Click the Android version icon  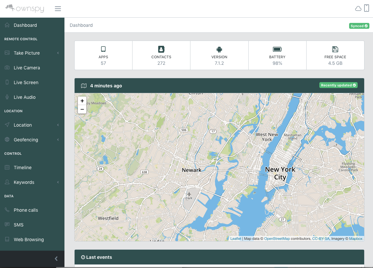(x=219, y=49)
